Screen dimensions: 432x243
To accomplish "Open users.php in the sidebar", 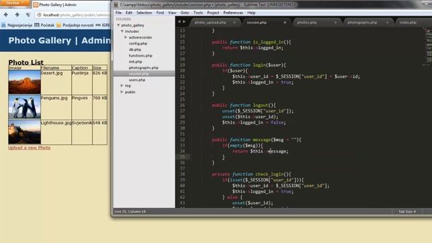I will (137, 80).
